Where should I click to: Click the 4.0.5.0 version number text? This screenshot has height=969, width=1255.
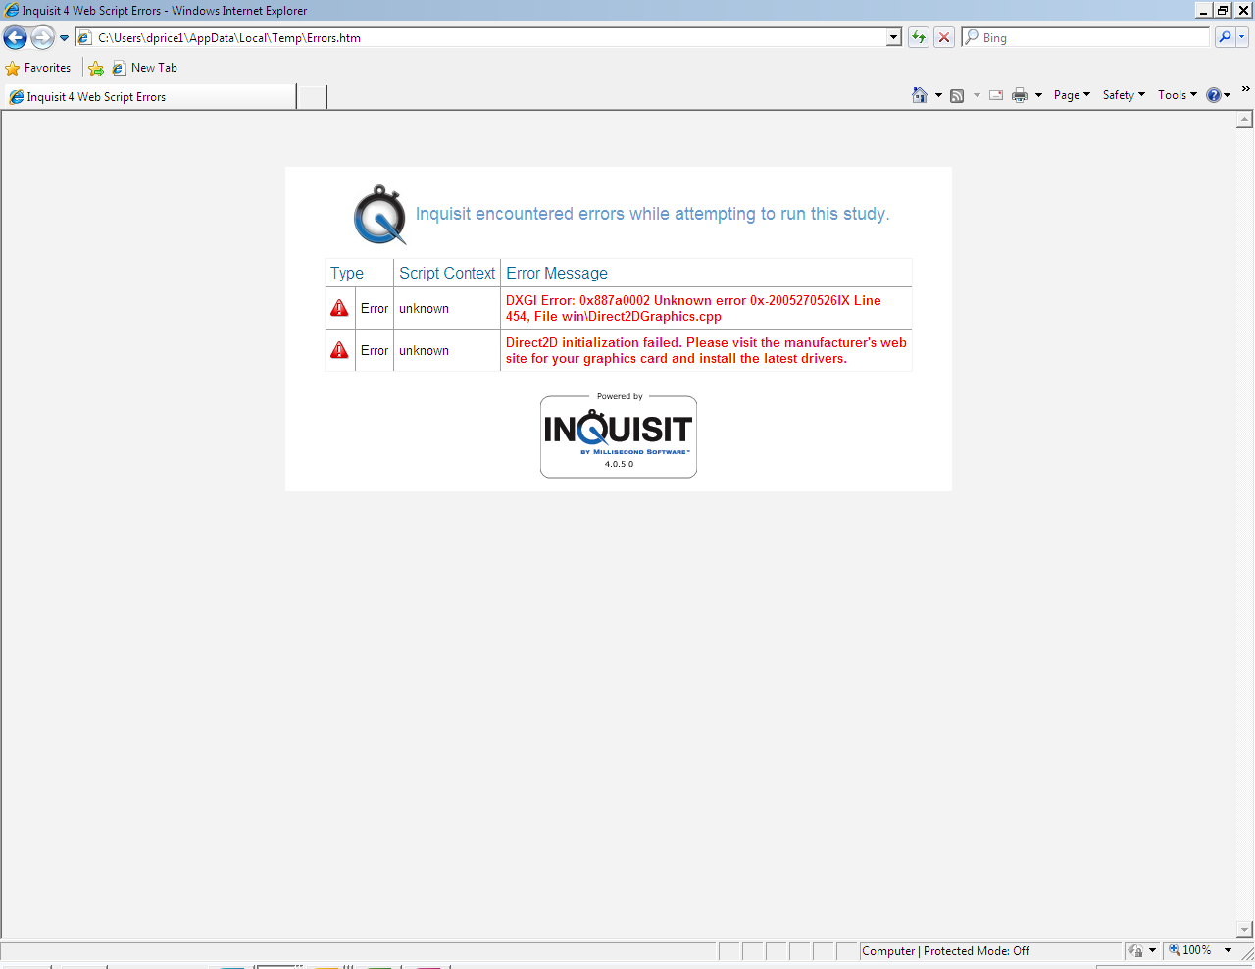tap(619, 464)
